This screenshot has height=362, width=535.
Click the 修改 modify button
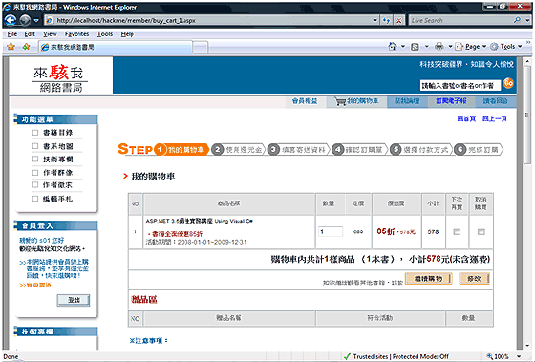click(474, 278)
